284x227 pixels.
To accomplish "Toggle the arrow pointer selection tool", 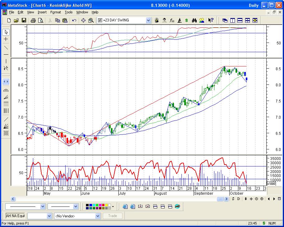I will click(6, 32).
